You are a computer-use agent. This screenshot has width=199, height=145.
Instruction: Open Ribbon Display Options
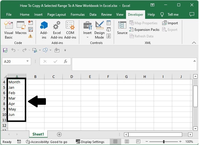click(x=152, y=5)
